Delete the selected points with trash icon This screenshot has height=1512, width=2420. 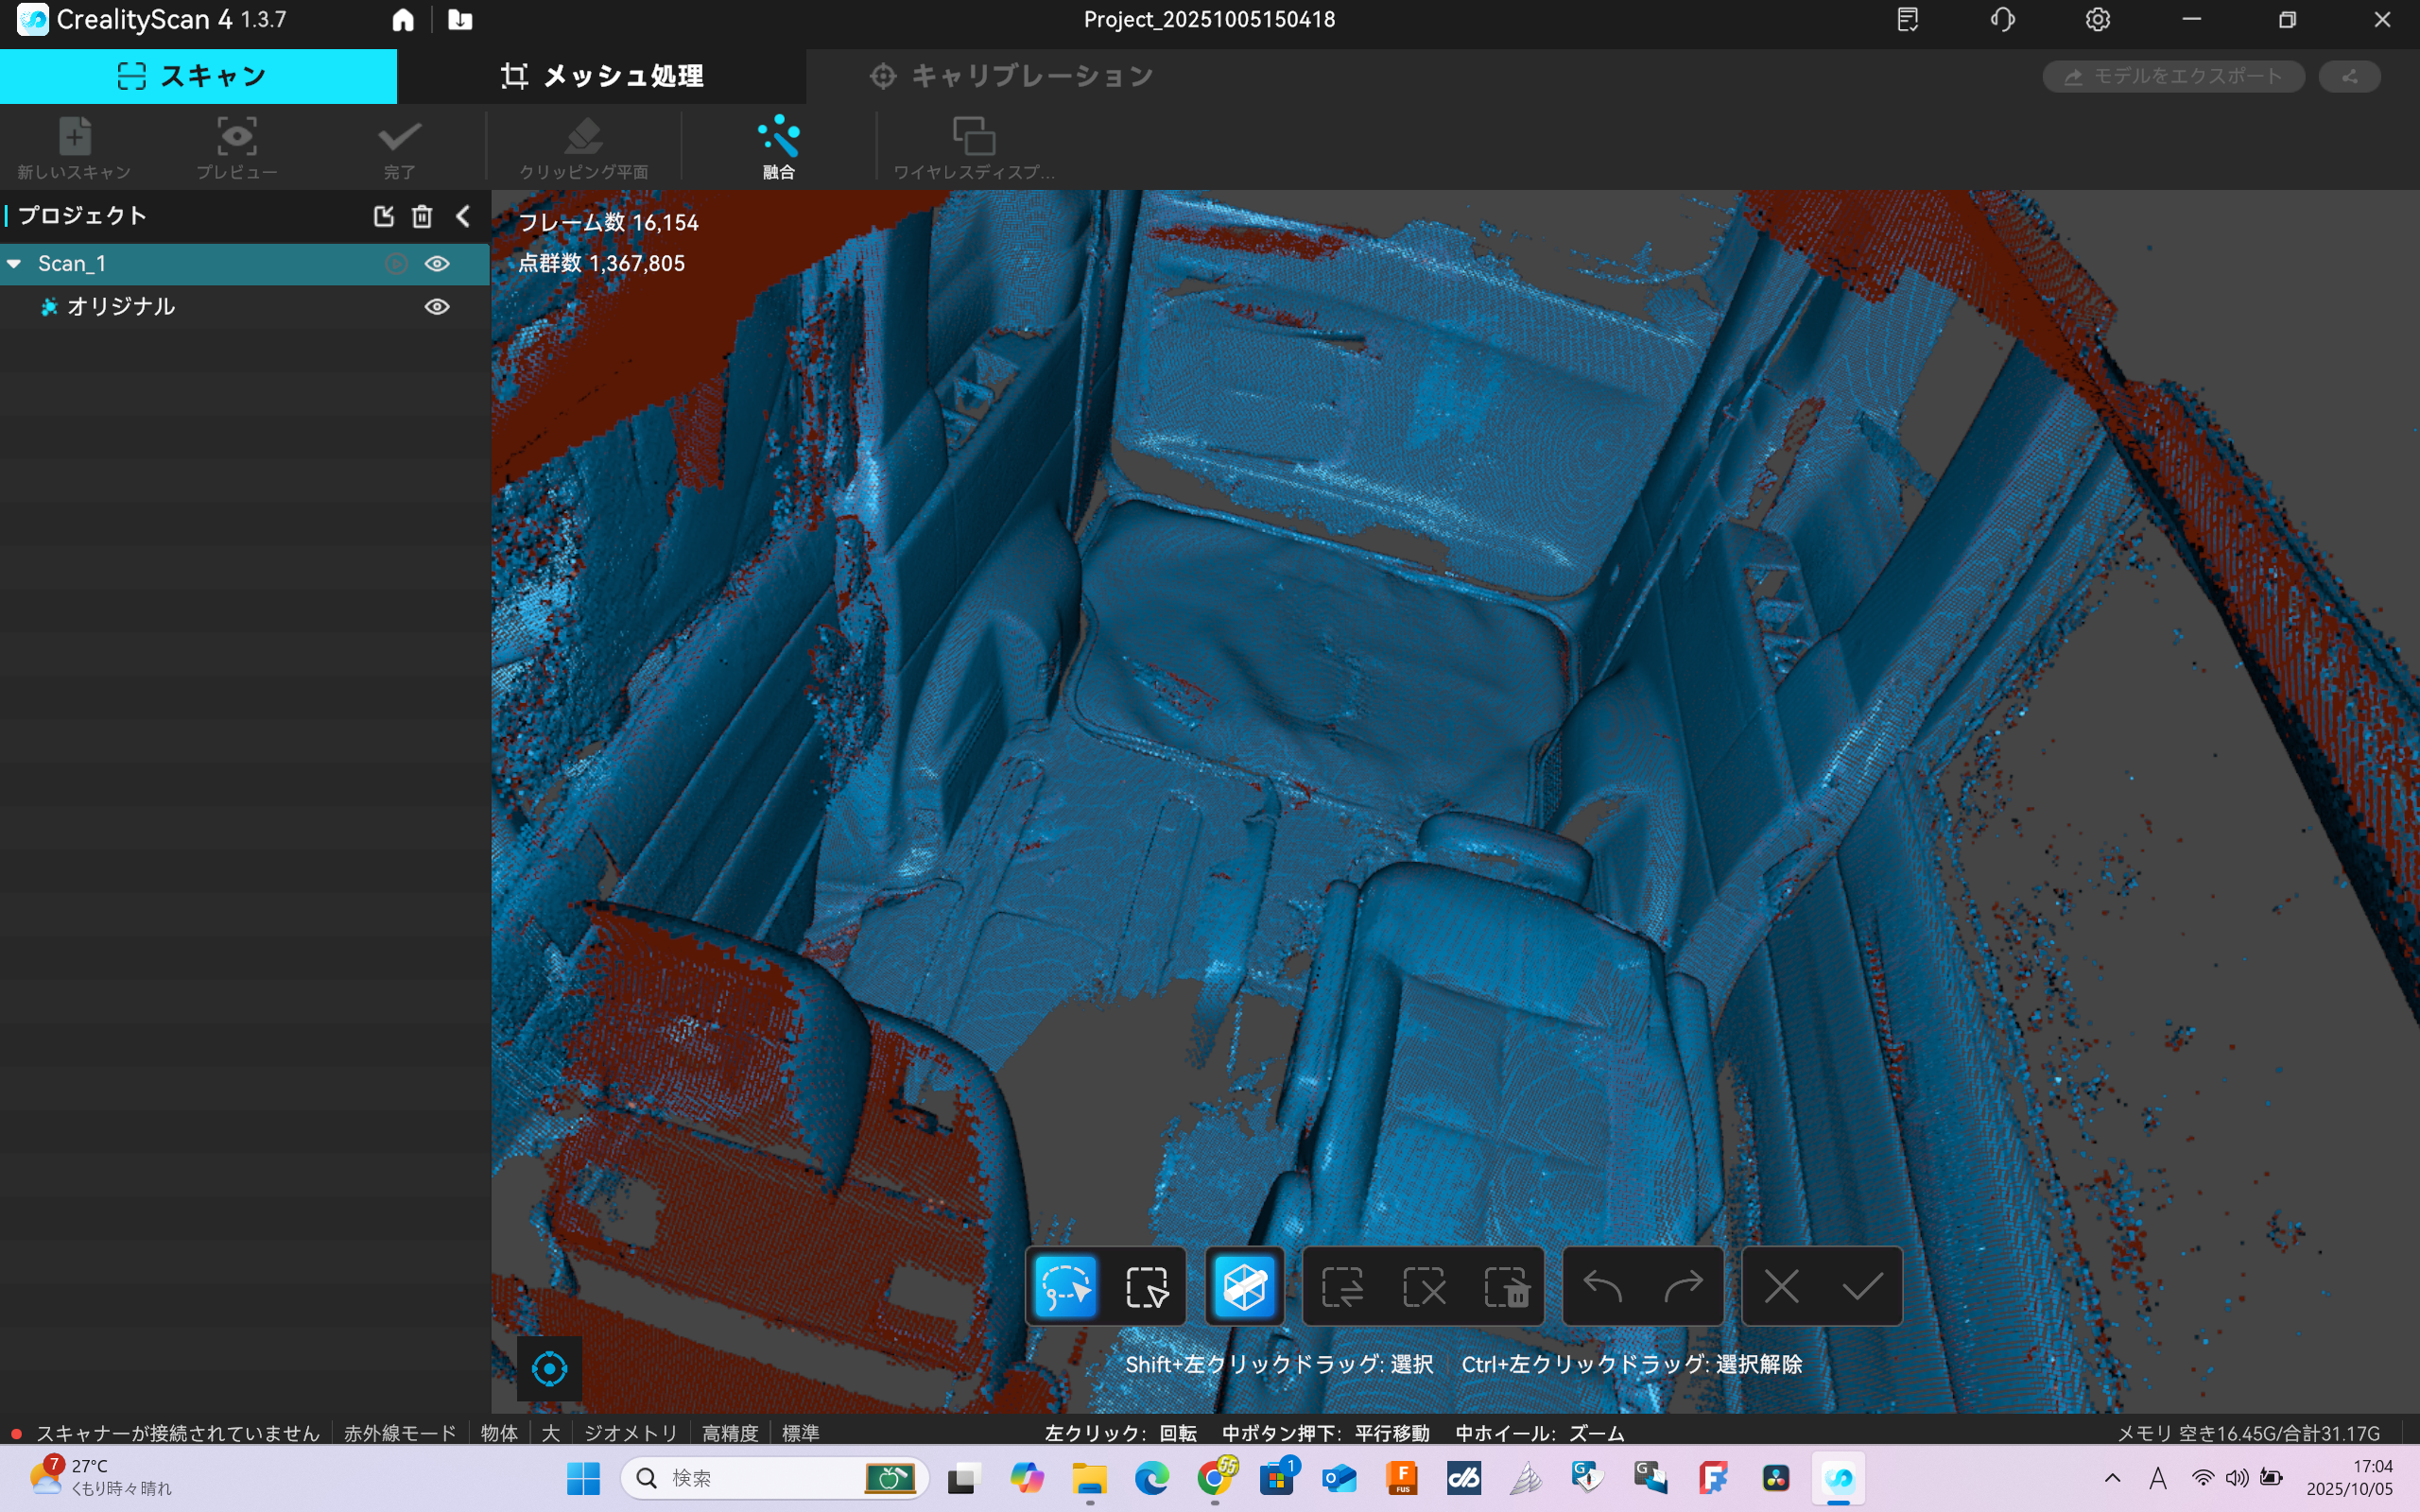(1505, 1286)
